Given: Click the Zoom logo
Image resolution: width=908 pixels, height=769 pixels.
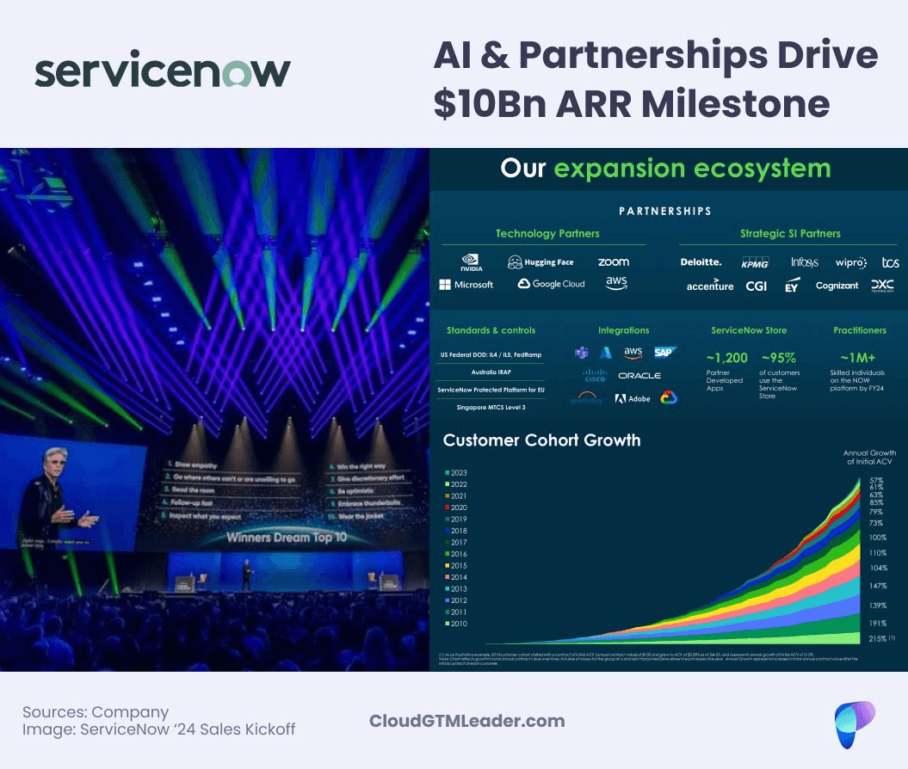Looking at the screenshot, I should click(614, 262).
